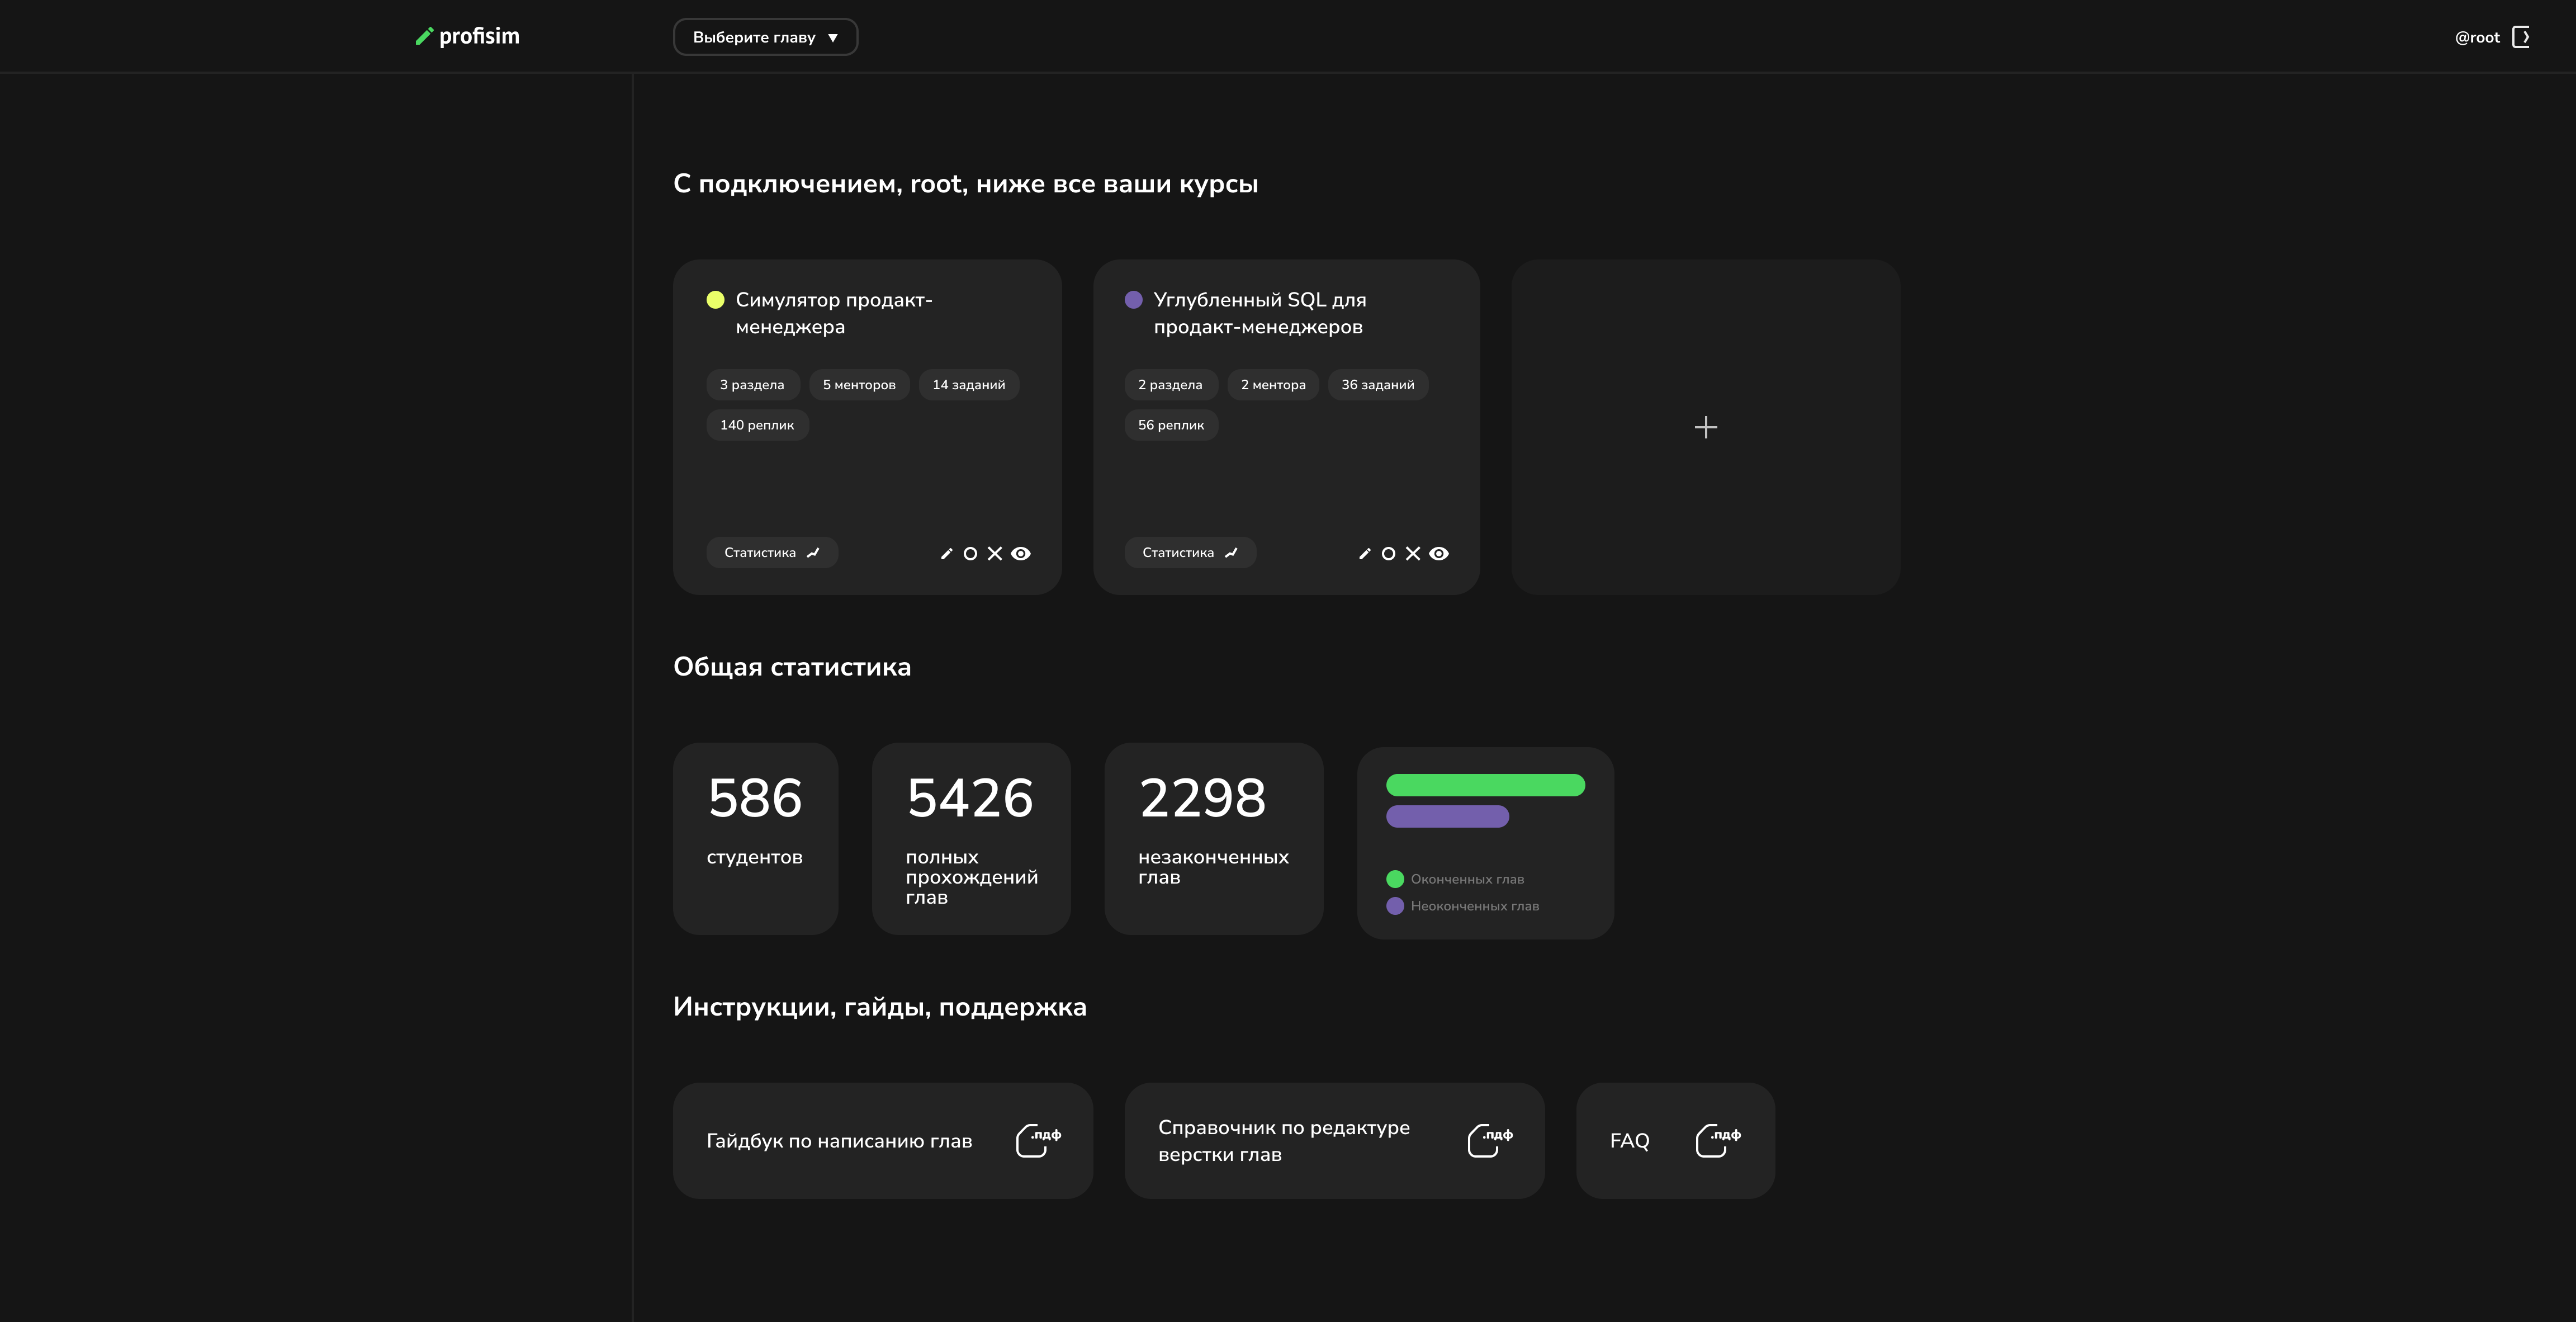2576x1322 pixels.
Task: Open 'Симулятор продакт-менеджера' course title
Action: coord(834,313)
